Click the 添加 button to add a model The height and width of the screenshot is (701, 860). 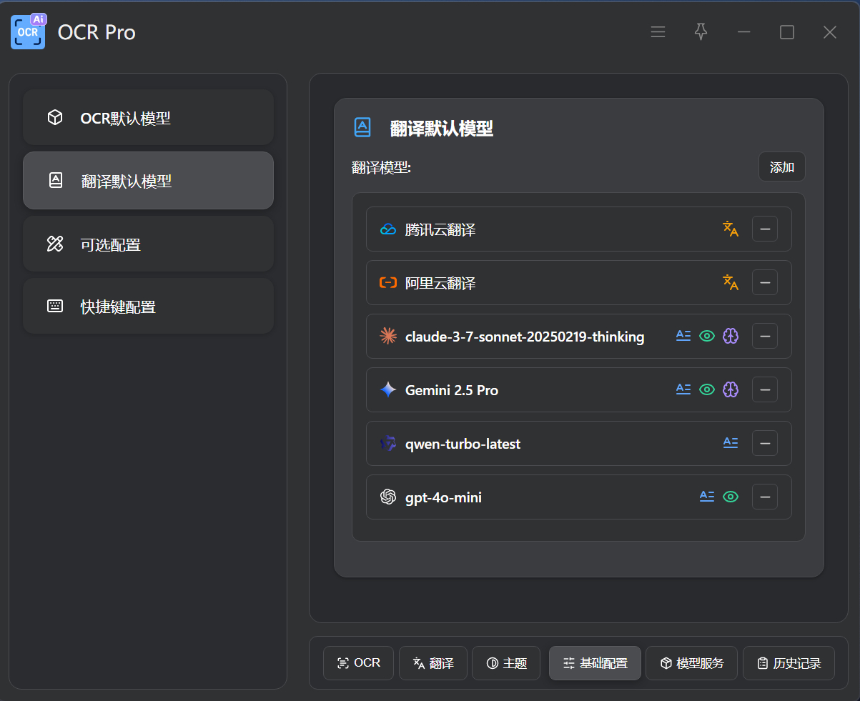point(781,167)
